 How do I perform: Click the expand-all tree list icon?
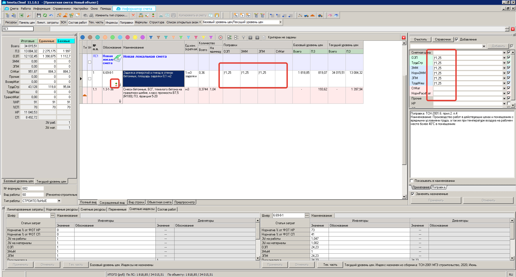point(229,38)
